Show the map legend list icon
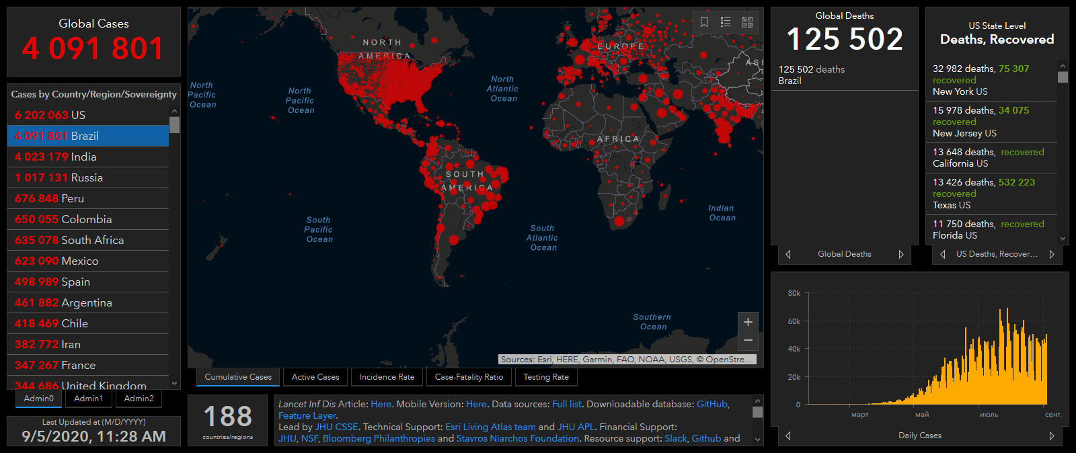 pos(726,22)
